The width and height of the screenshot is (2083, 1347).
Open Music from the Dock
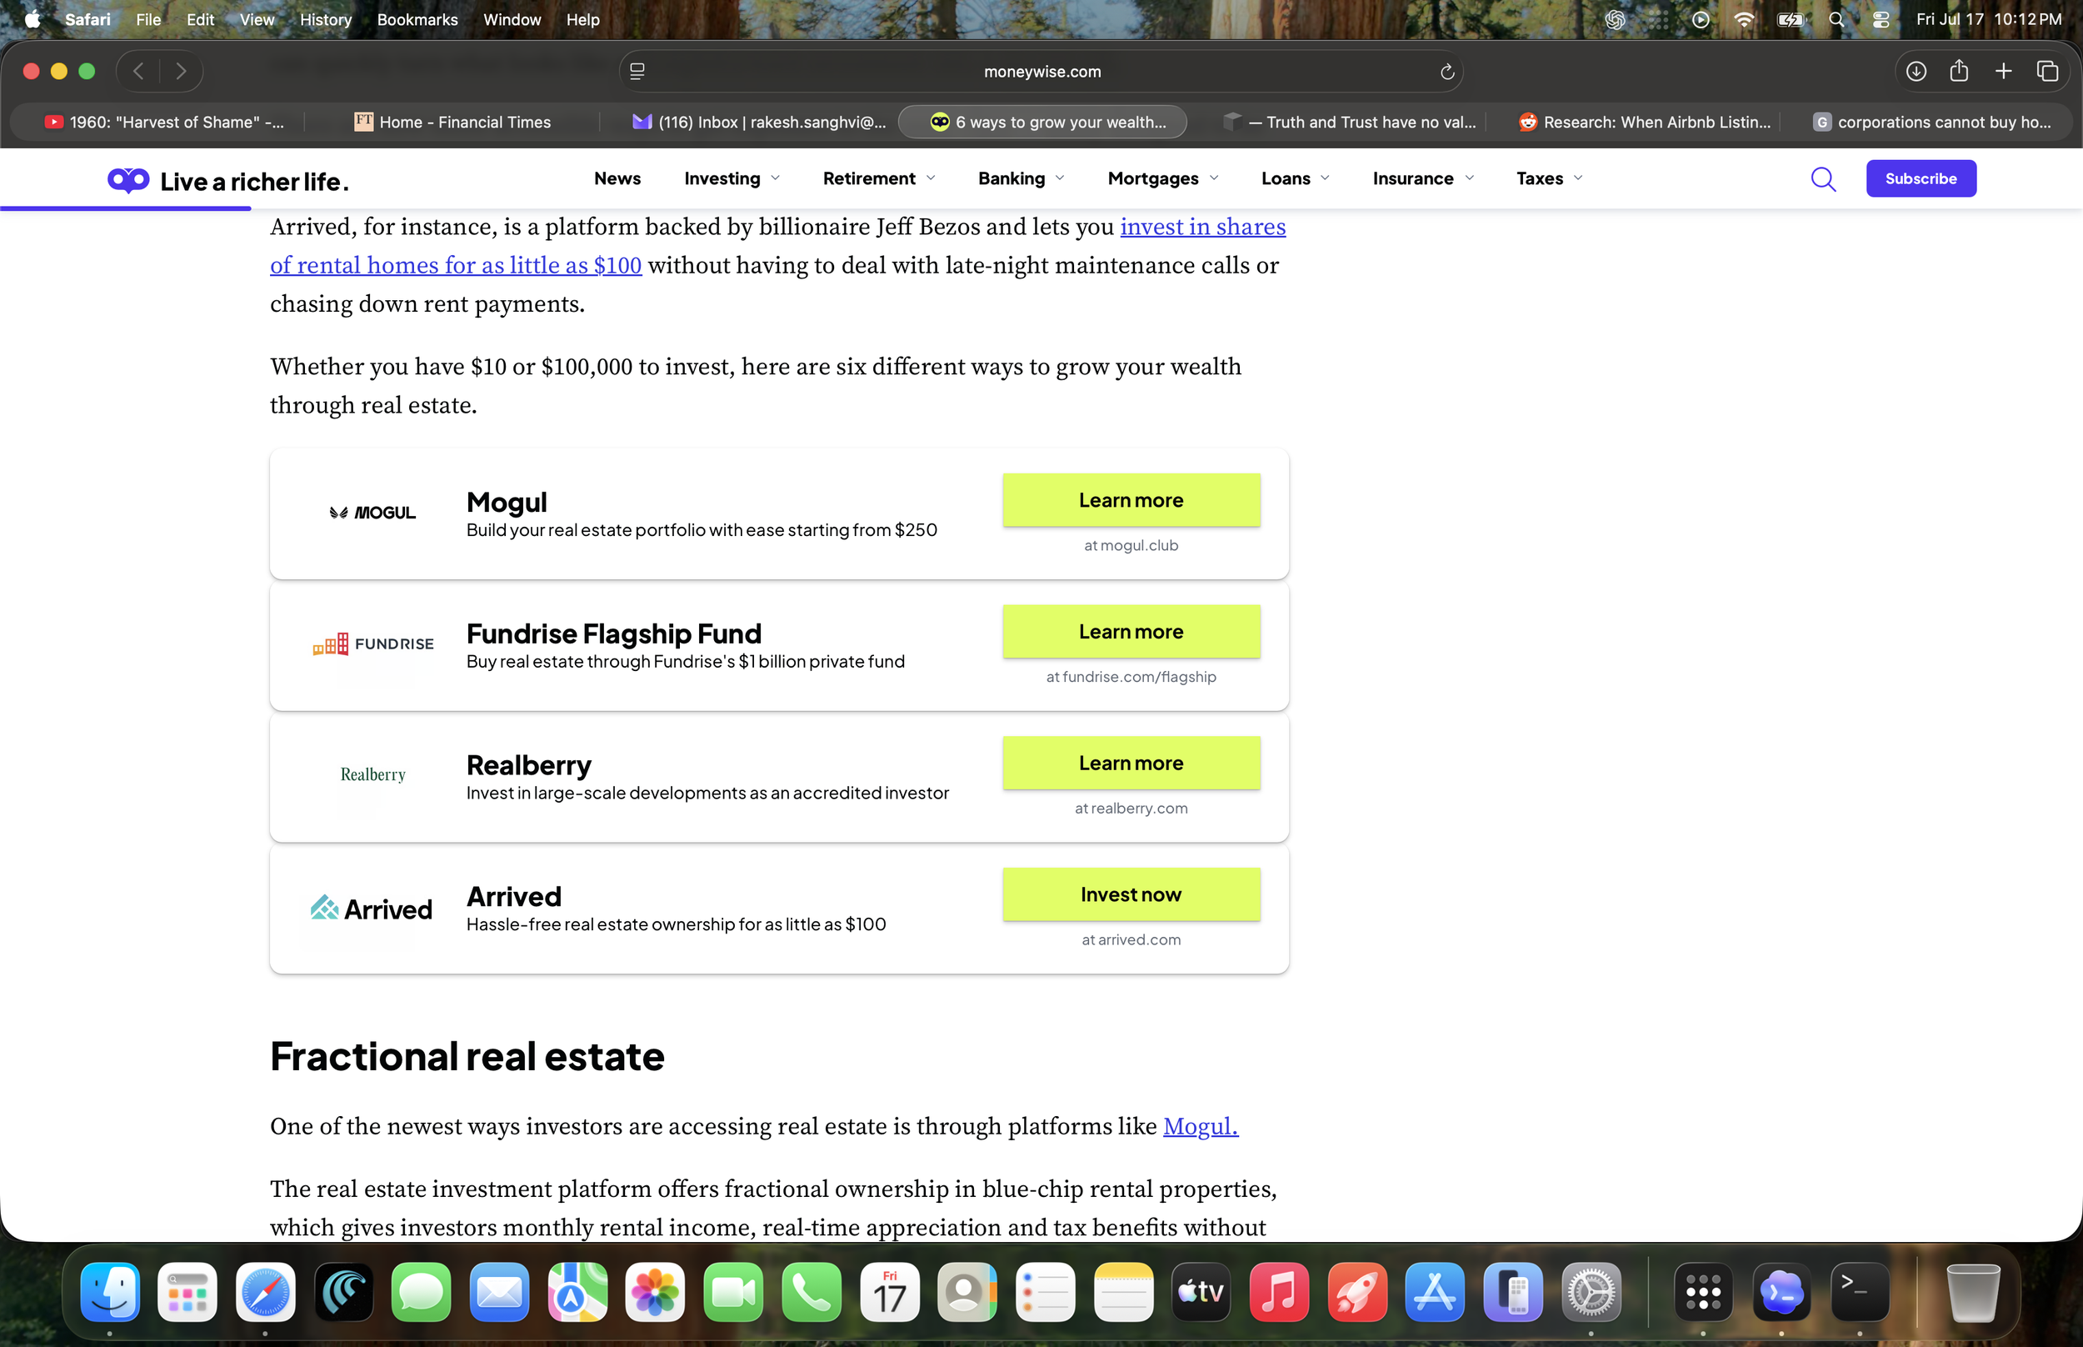pyautogui.click(x=1280, y=1291)
